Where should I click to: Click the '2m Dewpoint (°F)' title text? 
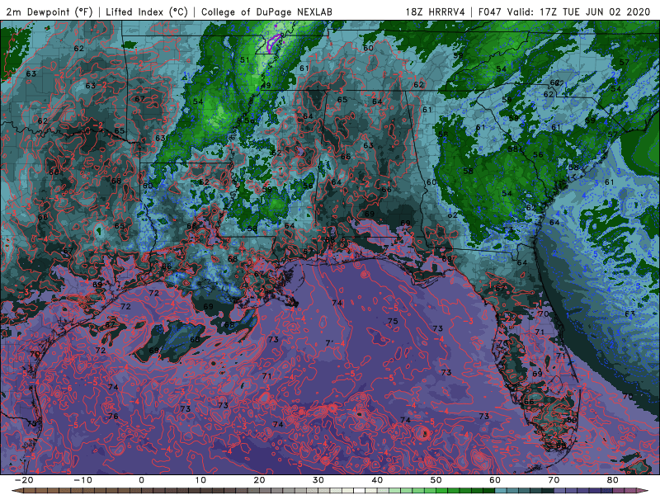point(49,12)
